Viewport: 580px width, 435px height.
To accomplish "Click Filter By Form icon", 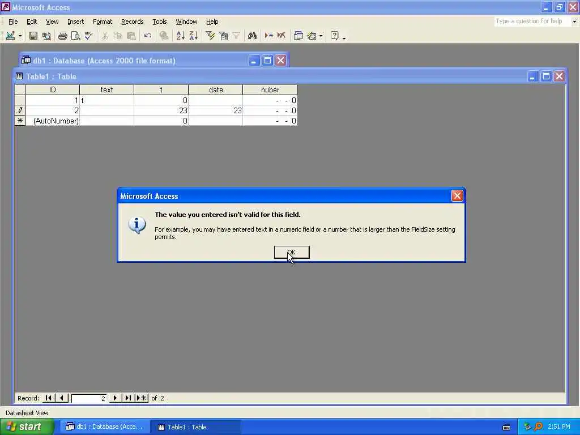I will (x=223, y=36).
